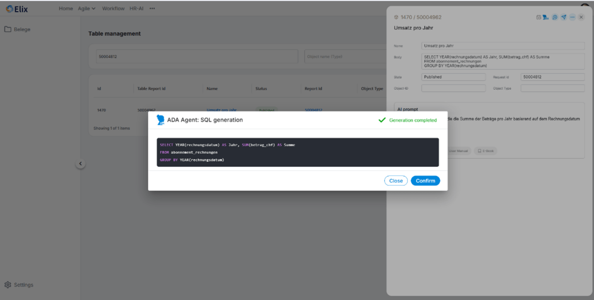594x300 pixels.
Task: Click 'Showing 1 of 1 items' text
Action: [112, 128]
